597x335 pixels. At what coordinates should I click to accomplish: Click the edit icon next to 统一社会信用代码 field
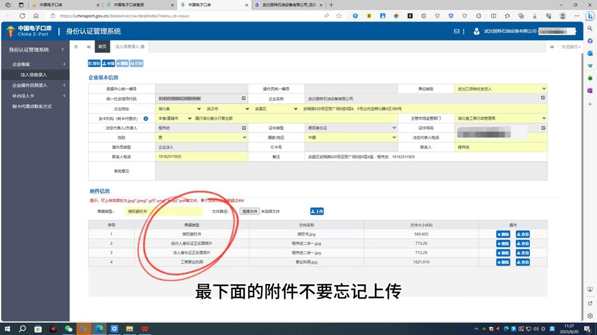[x=243, y=98]
